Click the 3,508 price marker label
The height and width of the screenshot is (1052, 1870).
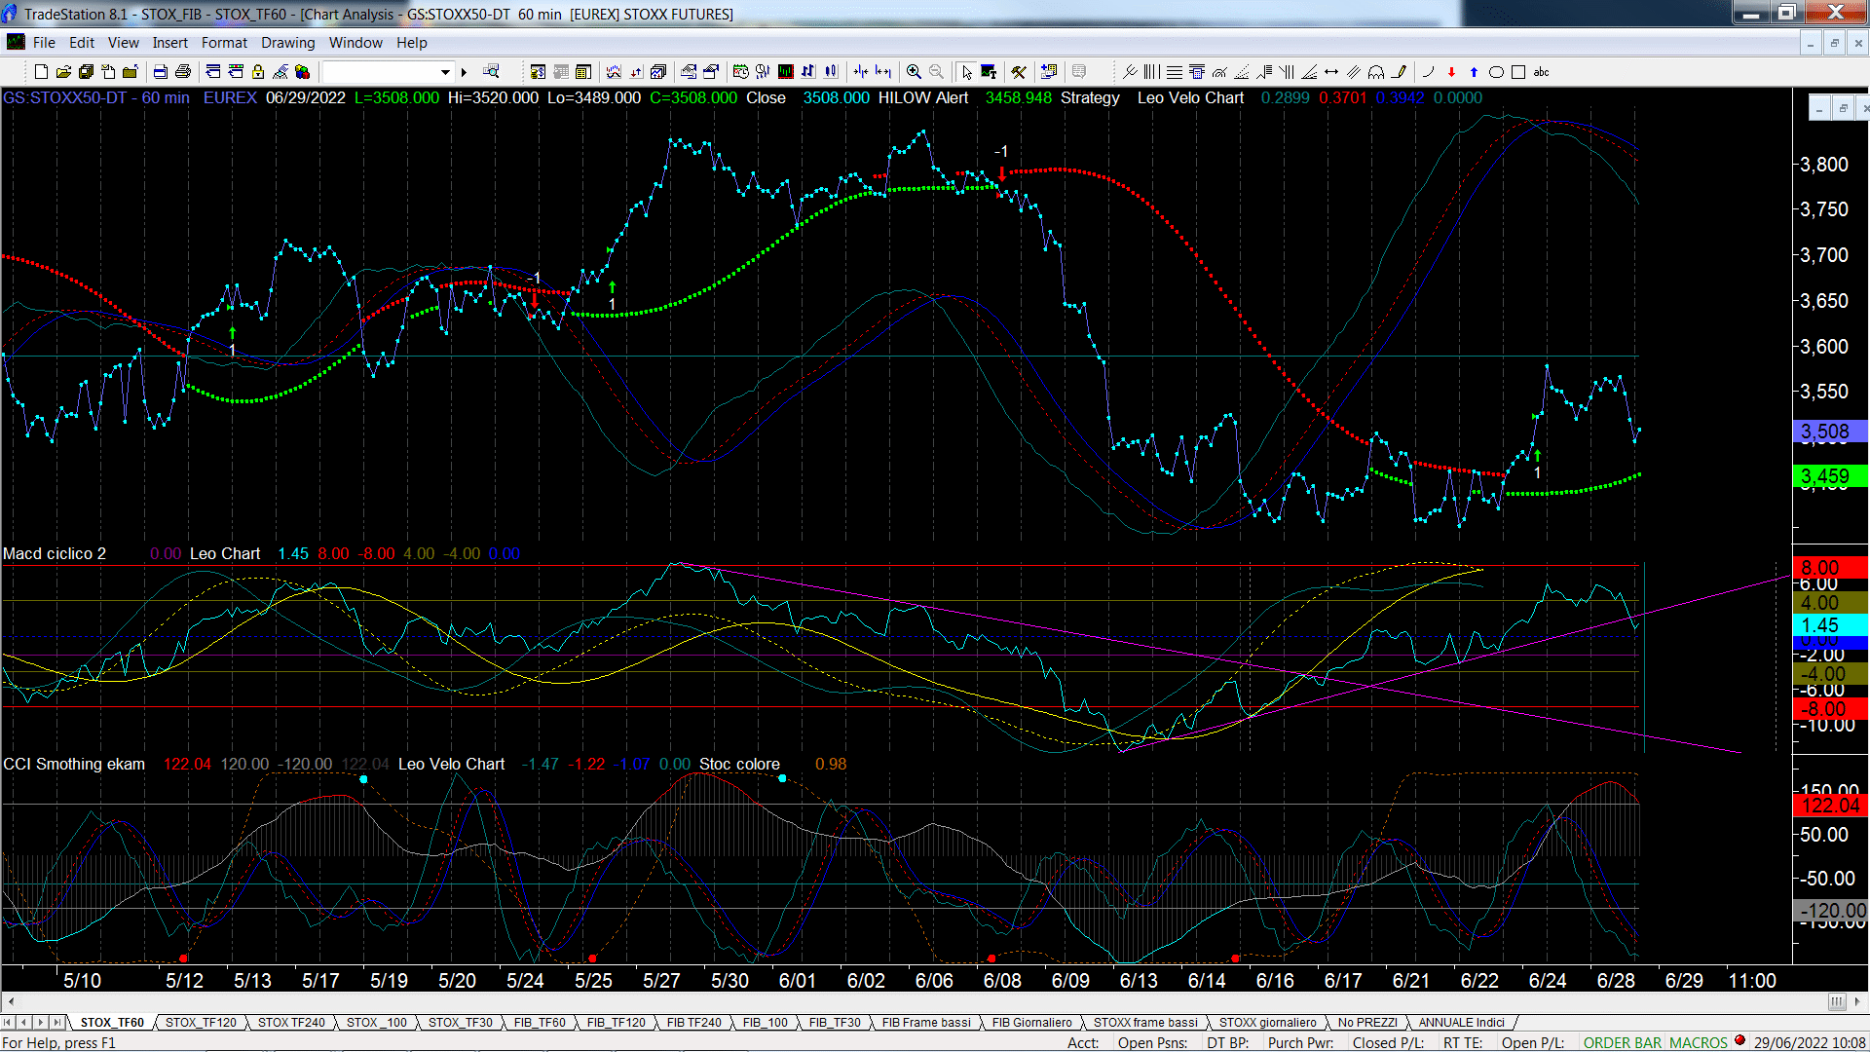1829,432
